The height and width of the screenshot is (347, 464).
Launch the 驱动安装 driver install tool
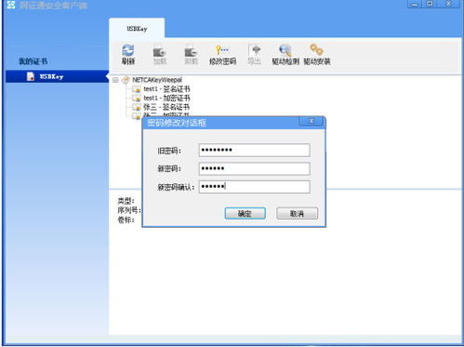point(317,50)
